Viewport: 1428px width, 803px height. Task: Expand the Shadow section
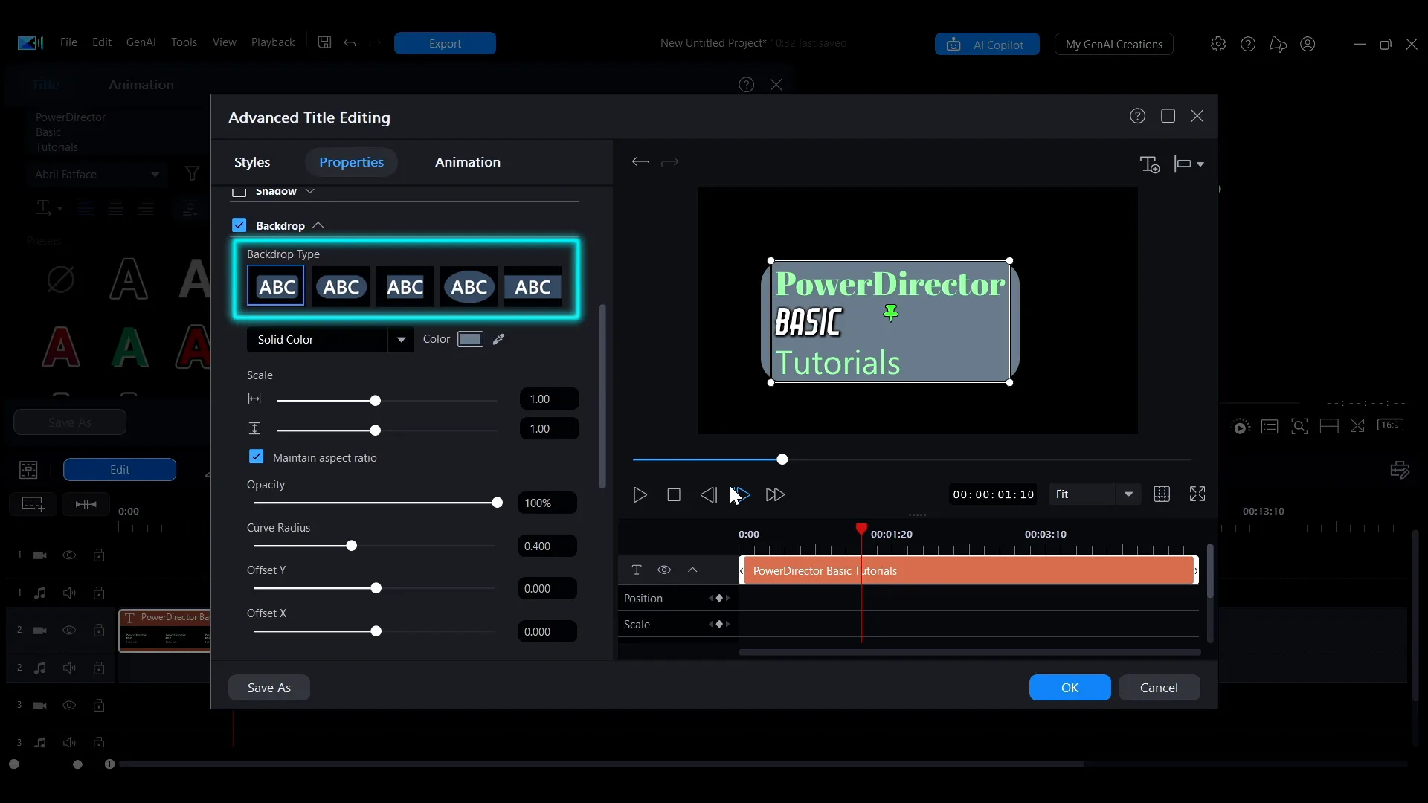[x=310, y=191]
